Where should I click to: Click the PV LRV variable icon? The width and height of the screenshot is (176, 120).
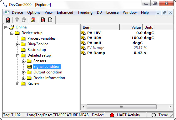point(83,33)
